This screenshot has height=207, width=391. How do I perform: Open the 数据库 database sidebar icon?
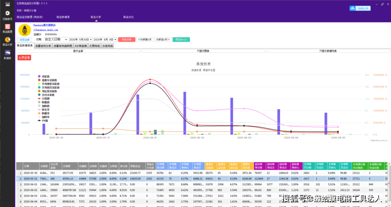pyautogui.click(x=8, y=53)
